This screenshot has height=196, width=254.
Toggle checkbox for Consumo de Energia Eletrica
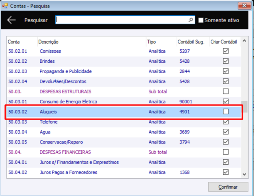226,102
